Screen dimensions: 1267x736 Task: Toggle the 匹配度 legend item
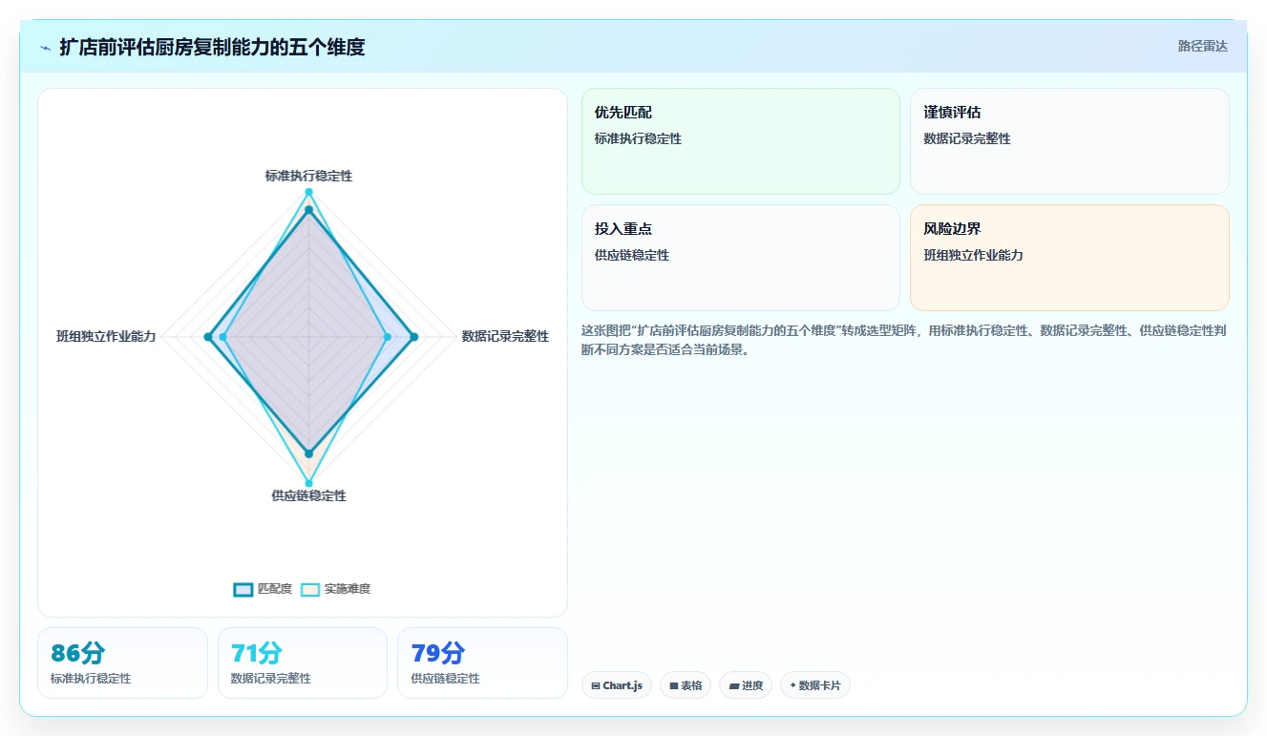263,589
